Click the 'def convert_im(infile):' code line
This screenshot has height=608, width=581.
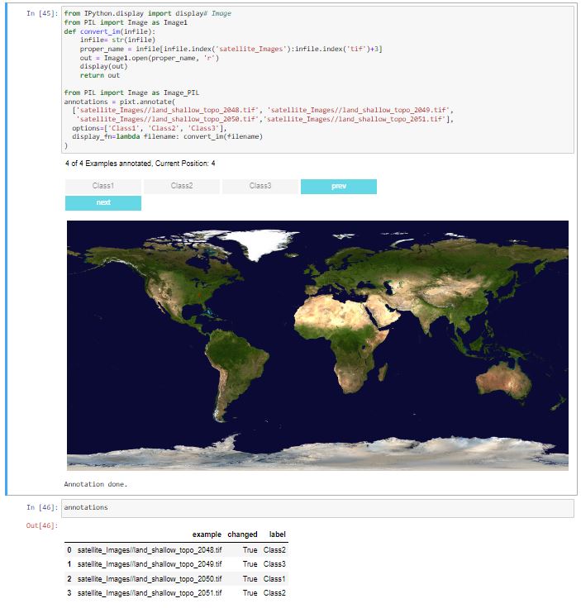point(110,31)
